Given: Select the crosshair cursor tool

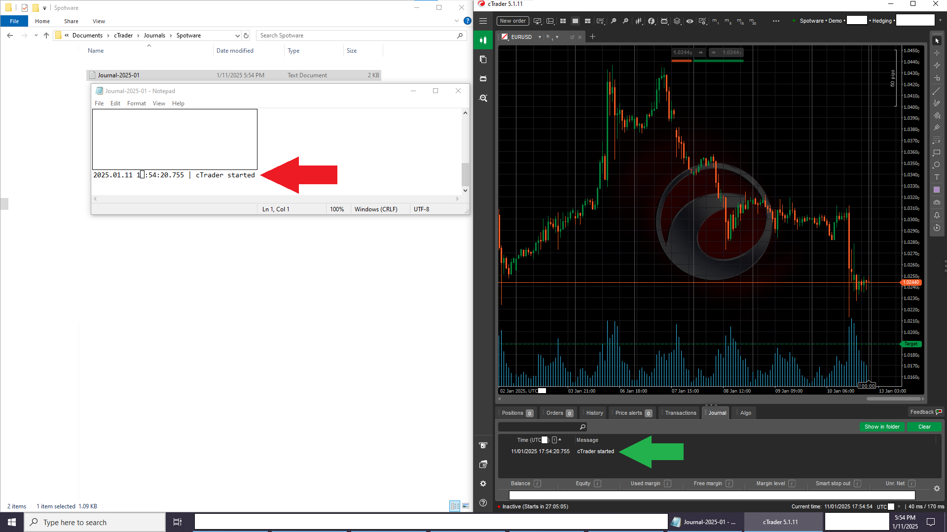Looking at the screenshot, I should point(937,53).
